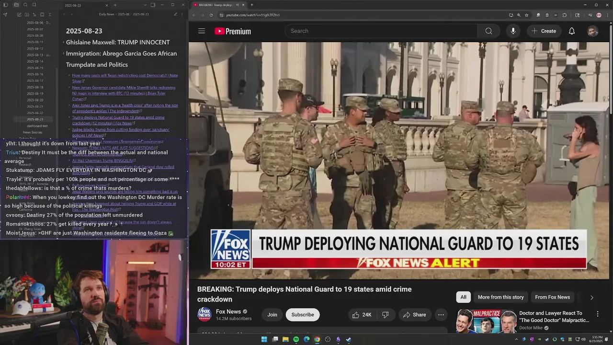Create new note icon in Obsidian explorer

pos(19,14)
